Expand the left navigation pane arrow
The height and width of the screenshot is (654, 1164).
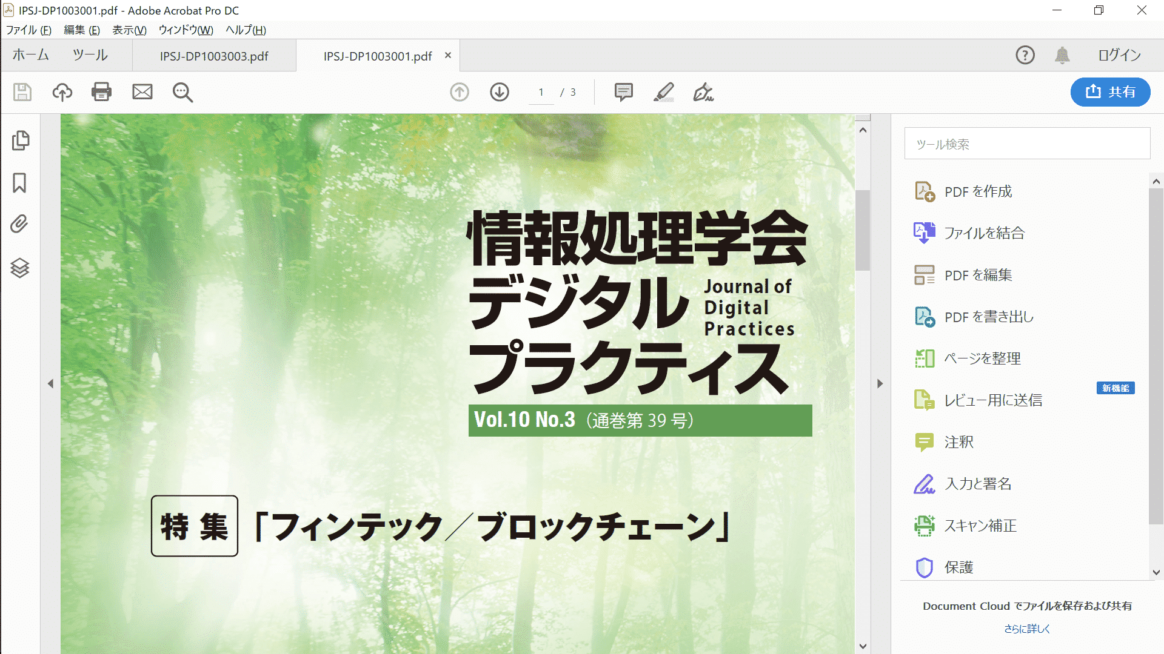50,383
